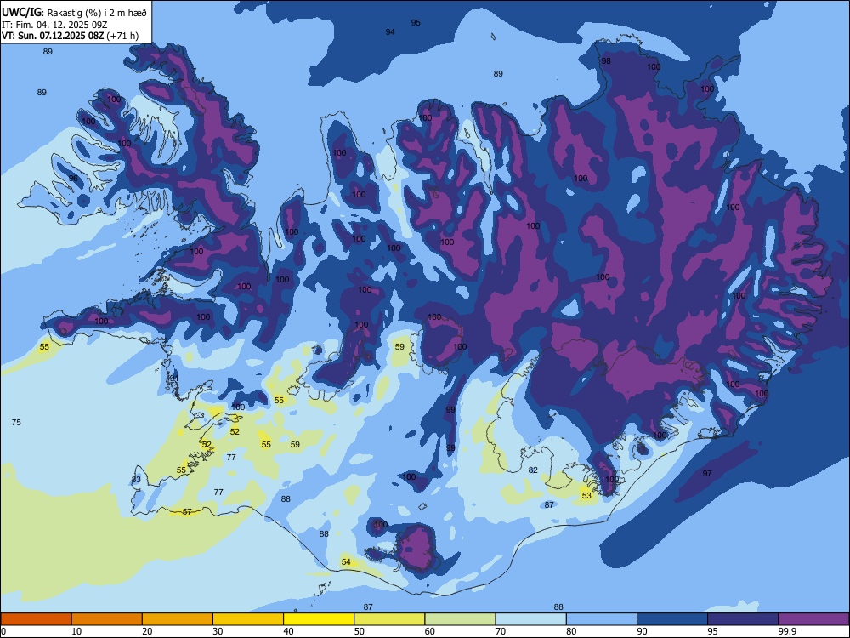This screenshot has height=638, width=850.
Task: Click the '53' humidity value on the map
Action: point(586,495)
